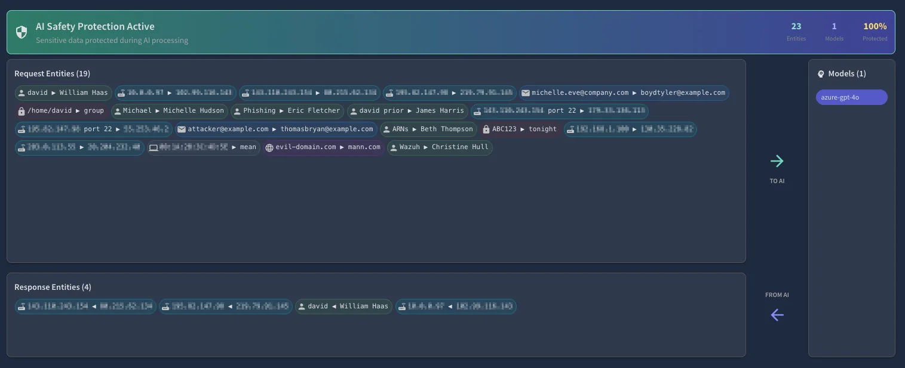Click the shield icon in the protection banner

coord(22,32)
